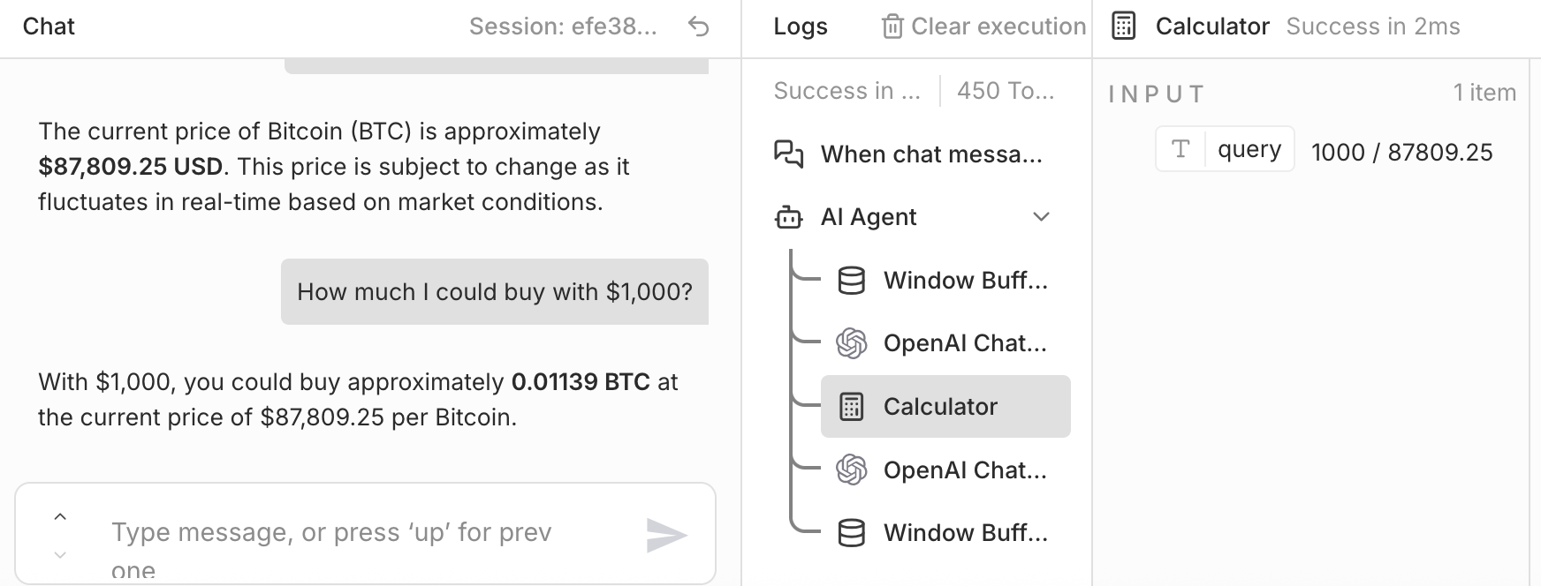This screenshot has width=1541, height=586.
Task: Click the session ID text in chat header
Action: click(563, 27)
